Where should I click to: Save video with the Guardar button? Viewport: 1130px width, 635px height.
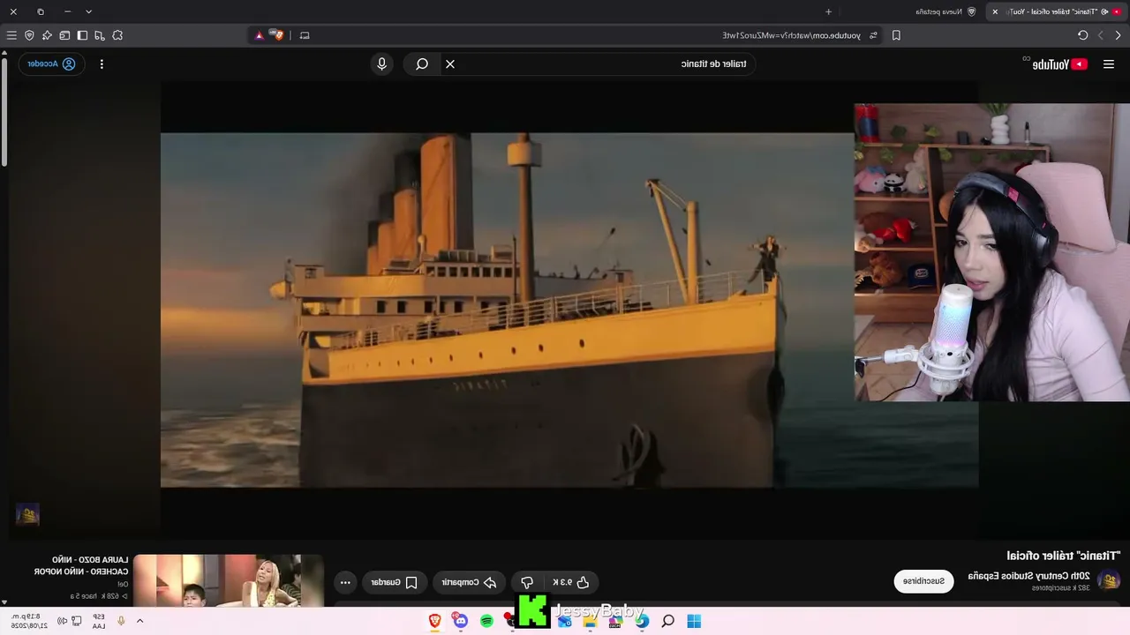(x=395, y=582)
